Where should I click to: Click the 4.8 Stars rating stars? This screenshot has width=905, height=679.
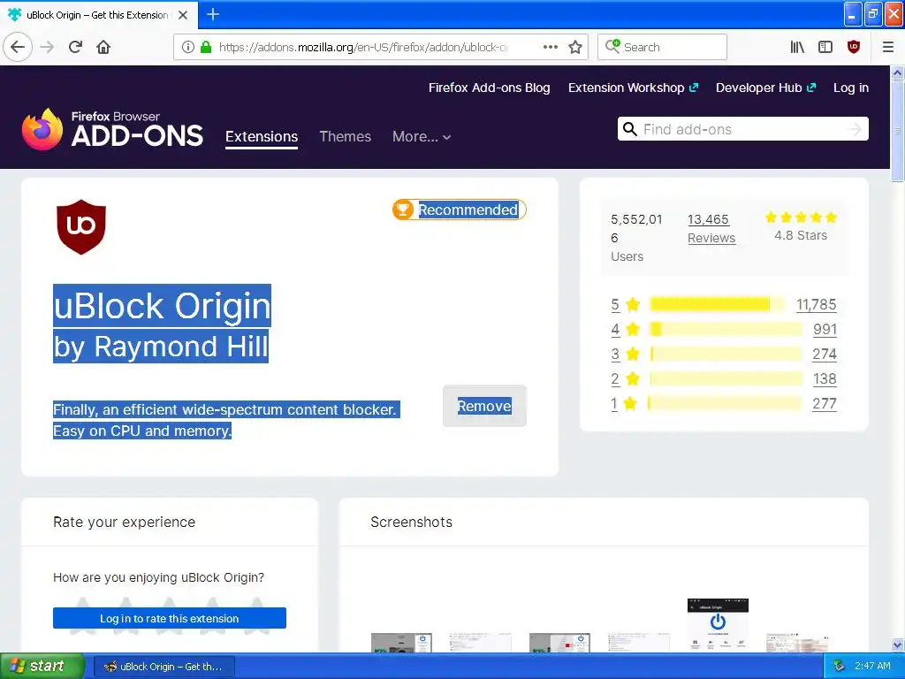801,217
